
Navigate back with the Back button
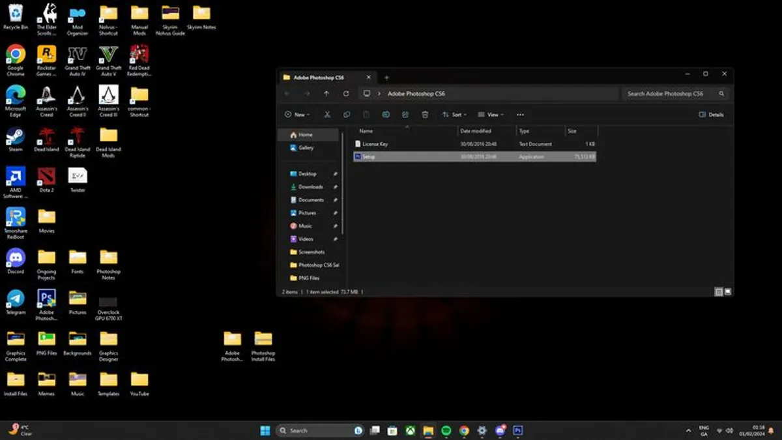coord(287,93)
